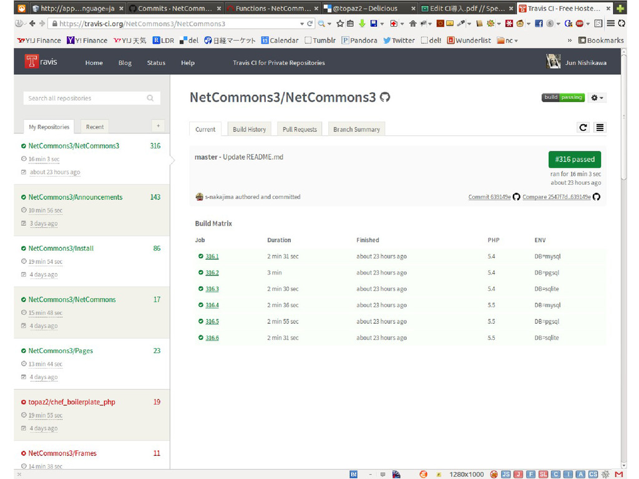Select NetCommons3/Announcements repository
This screenshot has height=479, width=639.
tap(76, 197)
